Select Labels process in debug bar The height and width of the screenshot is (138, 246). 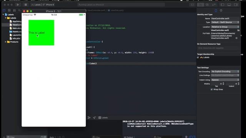103,118
